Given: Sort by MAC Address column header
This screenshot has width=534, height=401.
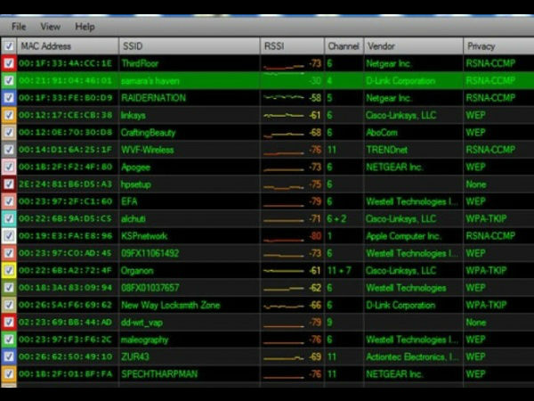Looking at the screenshot, I should [68, 46].
